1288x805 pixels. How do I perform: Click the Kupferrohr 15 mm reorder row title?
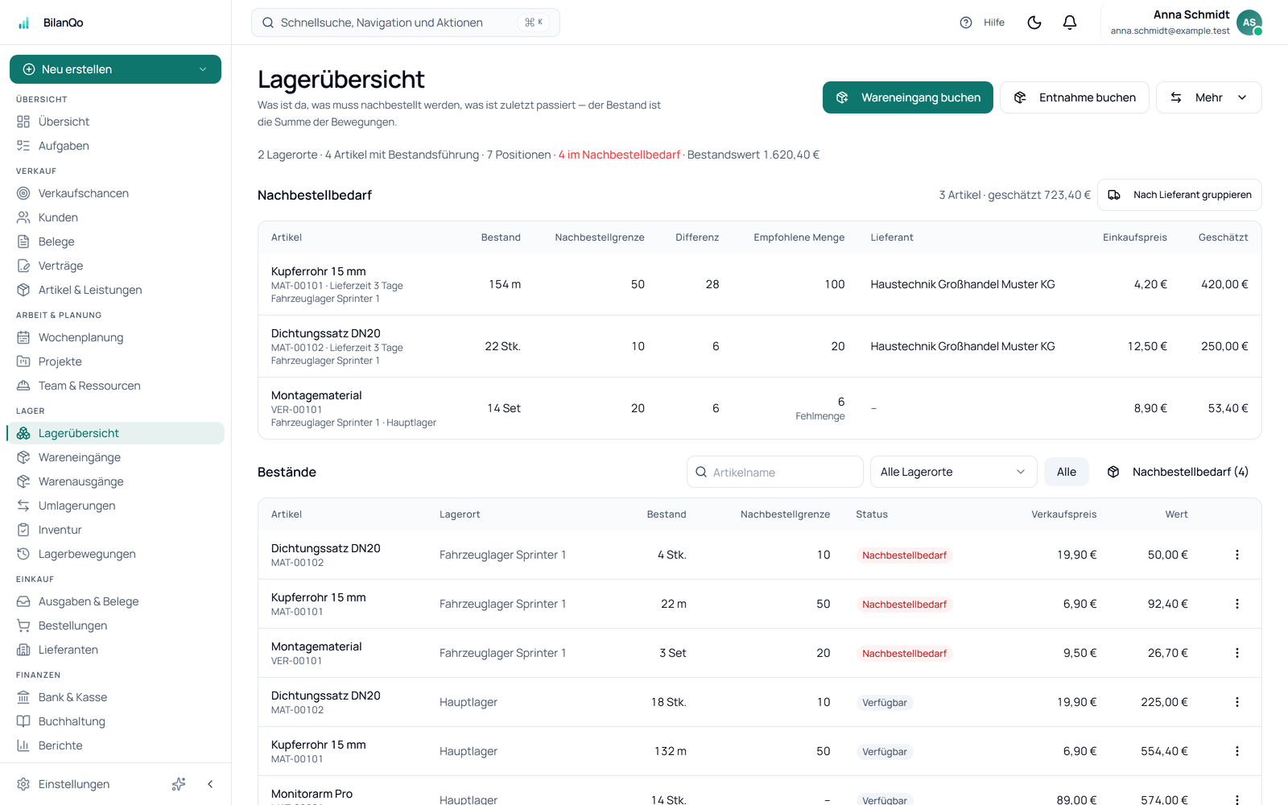(319, 271)
